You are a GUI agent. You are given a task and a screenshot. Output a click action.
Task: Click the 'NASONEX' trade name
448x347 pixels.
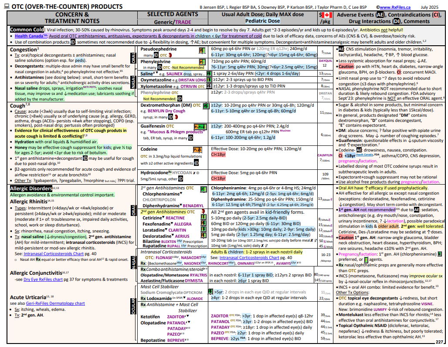click(192, 264)
